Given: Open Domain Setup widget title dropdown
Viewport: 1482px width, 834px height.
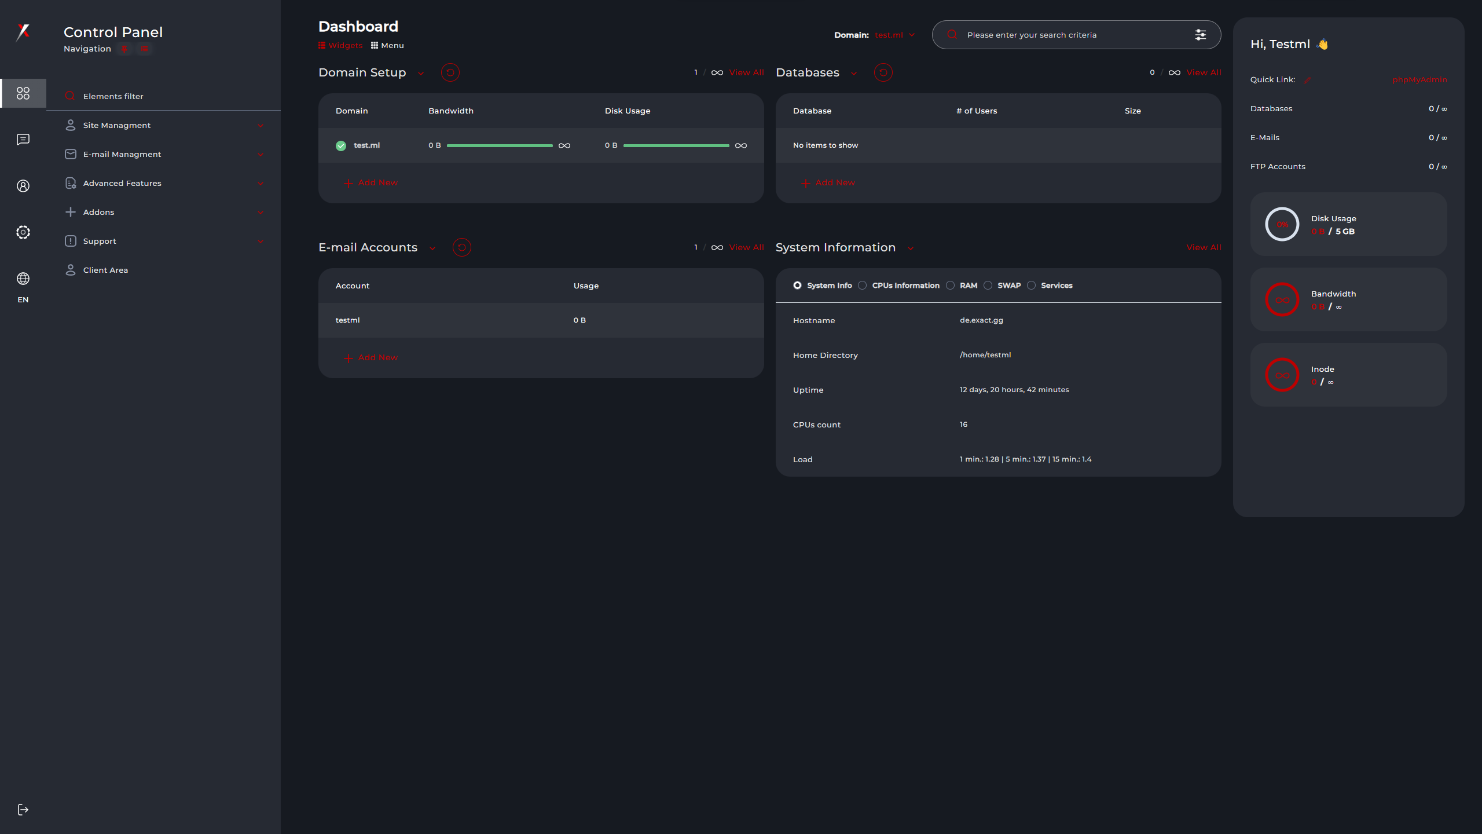Looking at the screenshot, I should pos(421,74).
